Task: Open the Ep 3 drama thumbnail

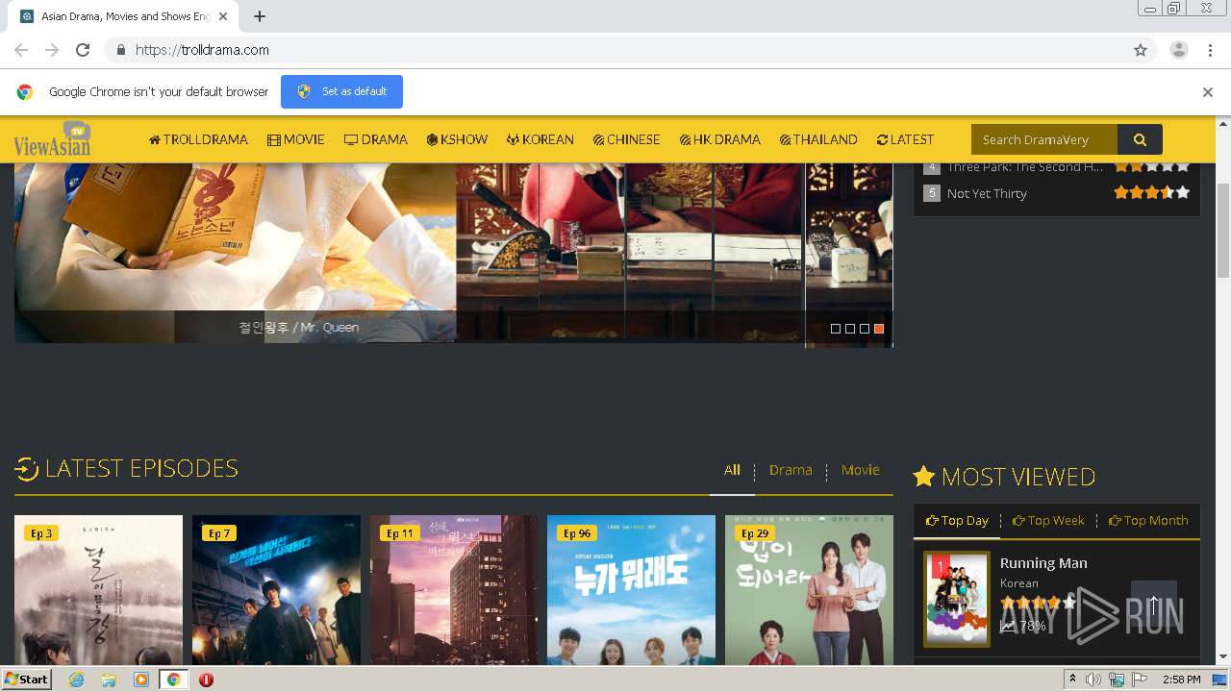Action: [98, 590]
